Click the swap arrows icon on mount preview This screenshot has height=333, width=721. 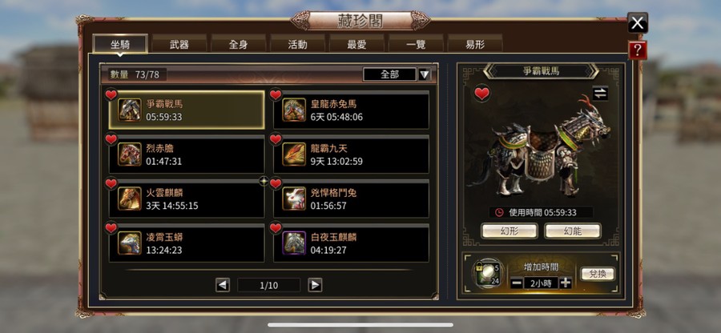600,93
